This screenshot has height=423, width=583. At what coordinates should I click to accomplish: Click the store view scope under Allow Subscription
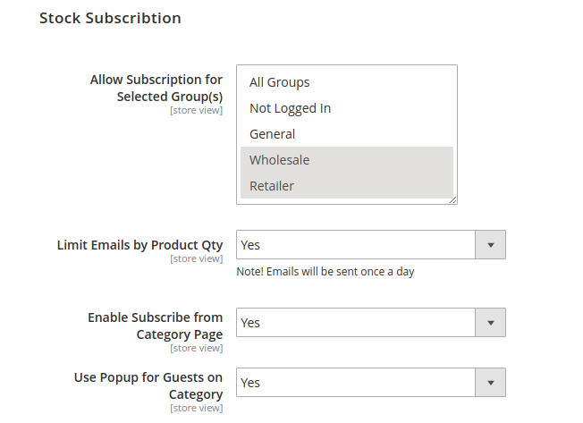pyautogui.click(x=196, y=110)
